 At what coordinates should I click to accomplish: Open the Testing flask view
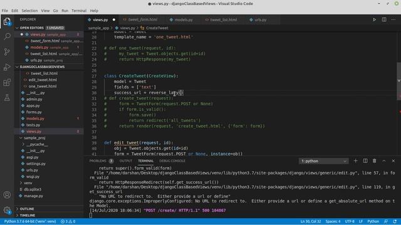point(7,97)
